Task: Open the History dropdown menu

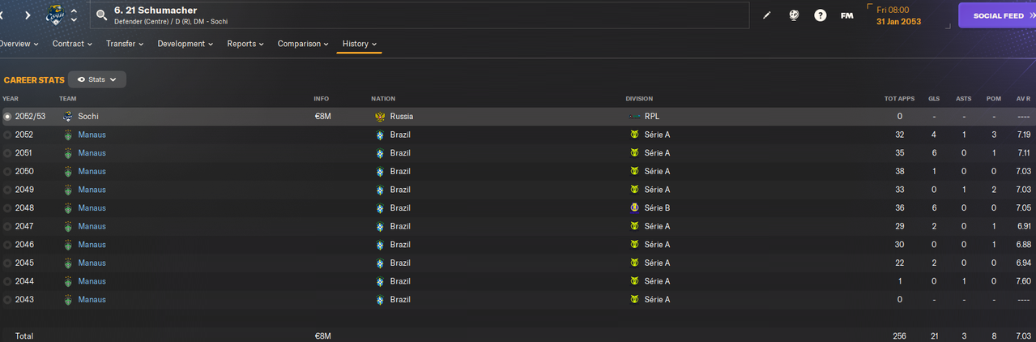Action: [360, 44]
